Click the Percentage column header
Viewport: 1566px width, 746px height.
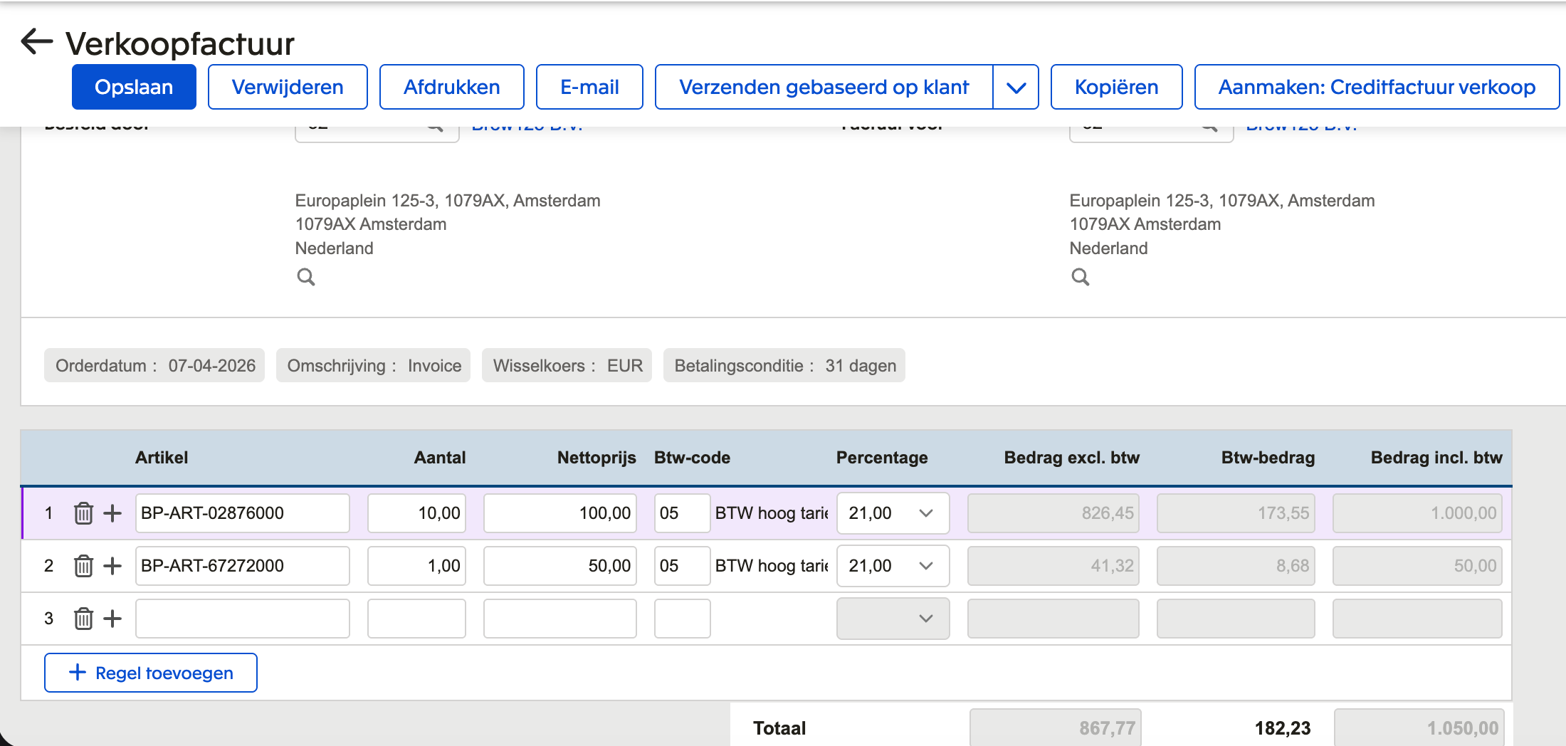[x=881, y=458]
